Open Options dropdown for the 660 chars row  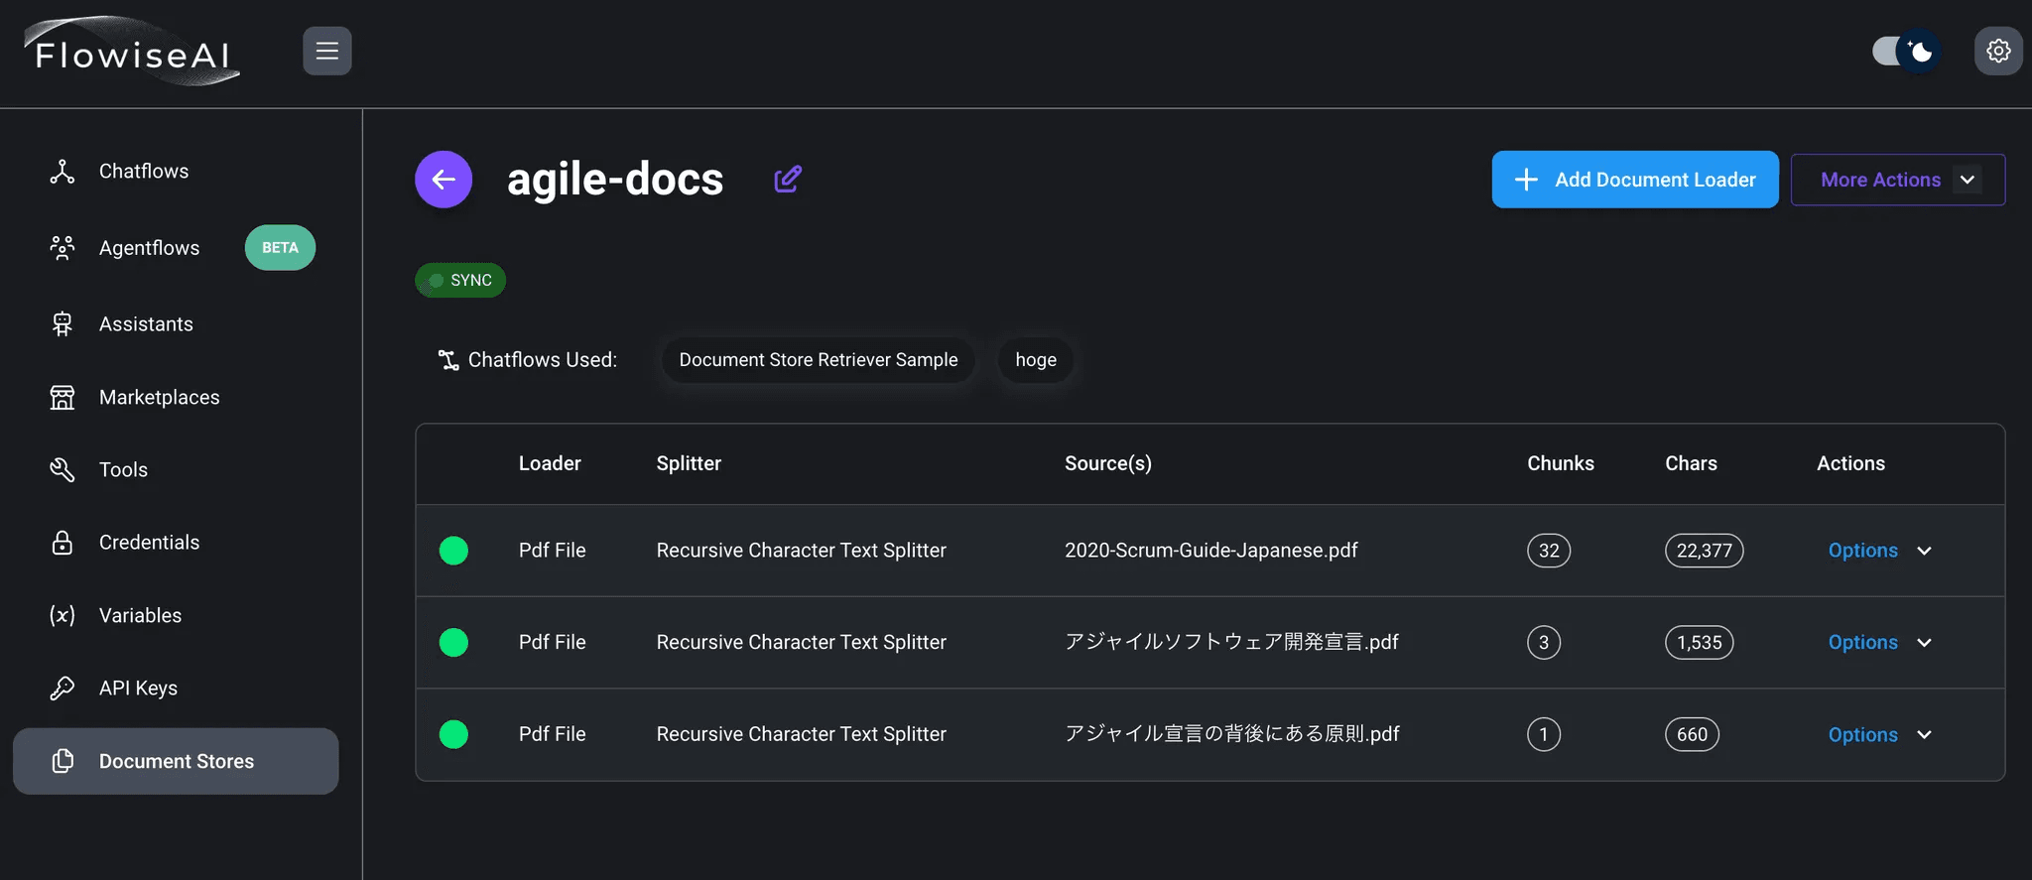[x=1878, y=735]
